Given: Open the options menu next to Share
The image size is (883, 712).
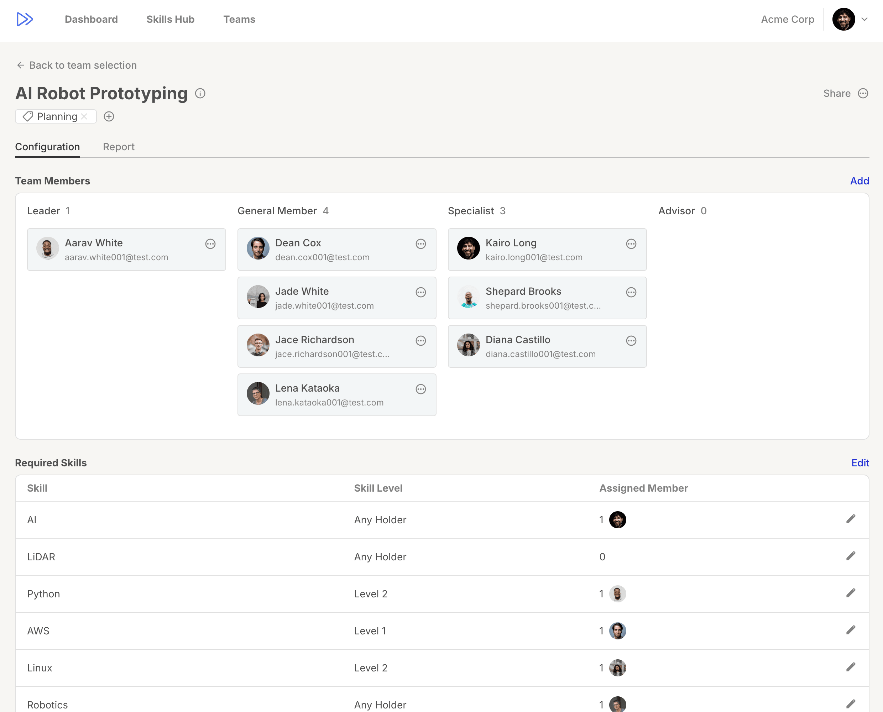Looking at the screenshot, I should click(x=863, y=94).
